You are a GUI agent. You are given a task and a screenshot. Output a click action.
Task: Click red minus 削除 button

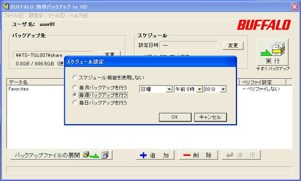click(x=198, y=155)
